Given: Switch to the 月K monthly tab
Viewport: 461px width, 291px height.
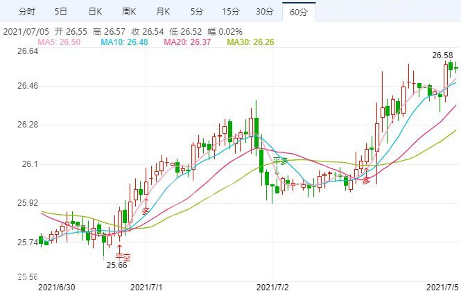Looking at the screenshot, I should coord(164,12).
